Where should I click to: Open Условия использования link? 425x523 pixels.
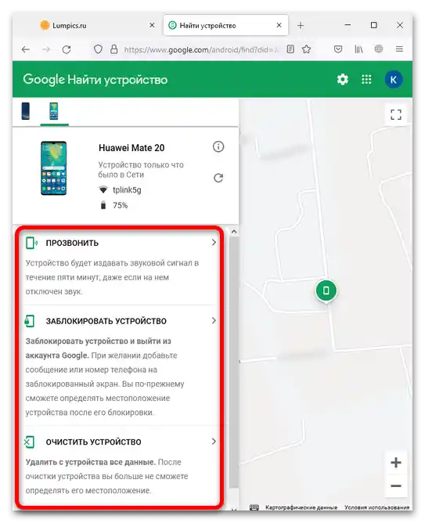click(377, 507)
